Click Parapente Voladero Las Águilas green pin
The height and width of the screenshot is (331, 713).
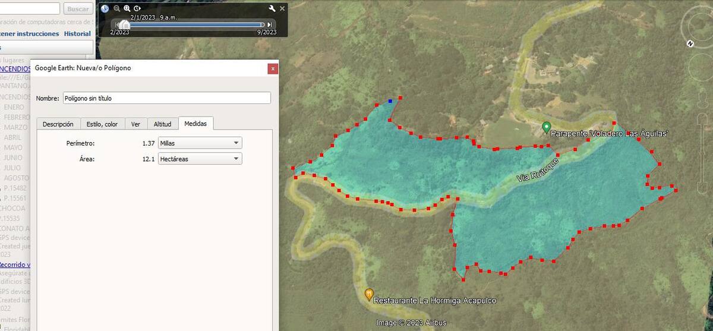[547, 127]
